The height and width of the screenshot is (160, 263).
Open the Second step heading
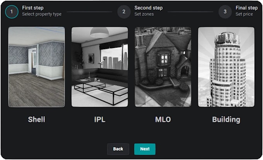[149, 8]
